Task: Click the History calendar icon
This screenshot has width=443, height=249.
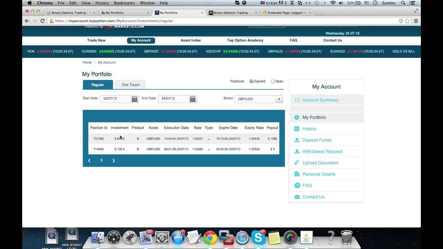Action: pyautogui.click(x=297, y=129)
